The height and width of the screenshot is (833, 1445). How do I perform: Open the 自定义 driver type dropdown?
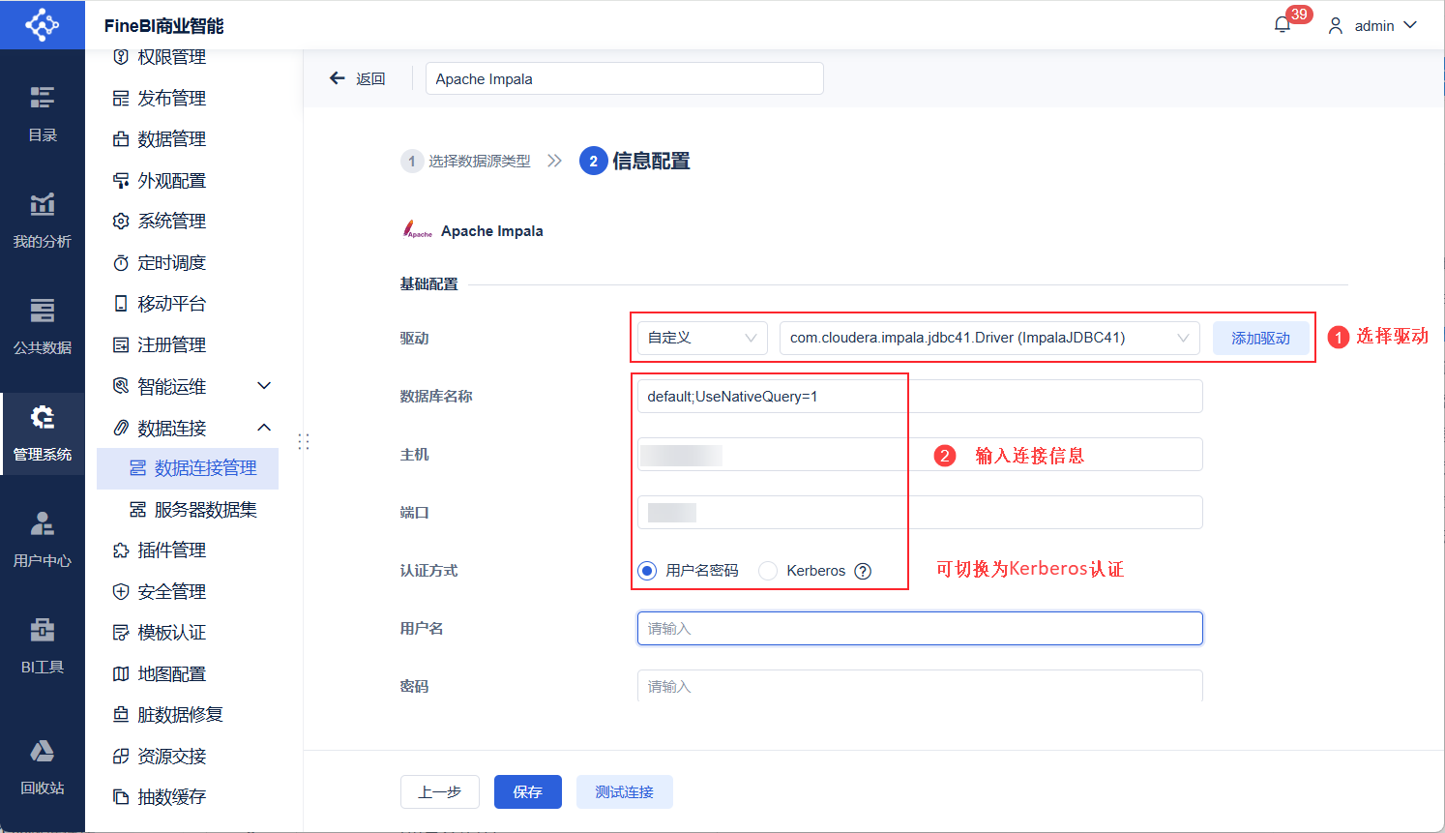(x=702, y=338)
